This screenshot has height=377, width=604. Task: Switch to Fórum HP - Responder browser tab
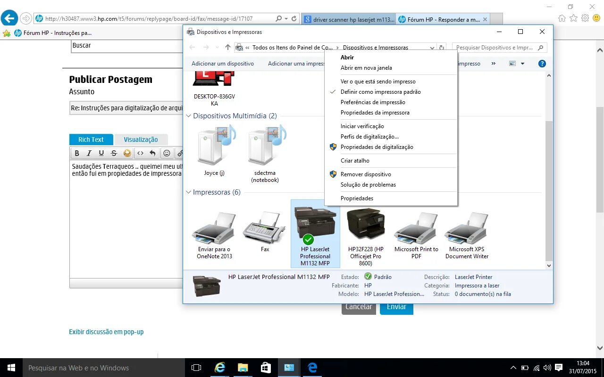443,19
